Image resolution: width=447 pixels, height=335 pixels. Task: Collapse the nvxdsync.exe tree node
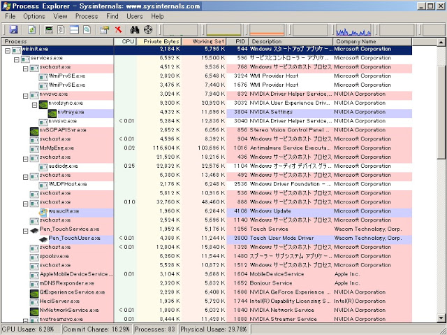tap(34, 105)
